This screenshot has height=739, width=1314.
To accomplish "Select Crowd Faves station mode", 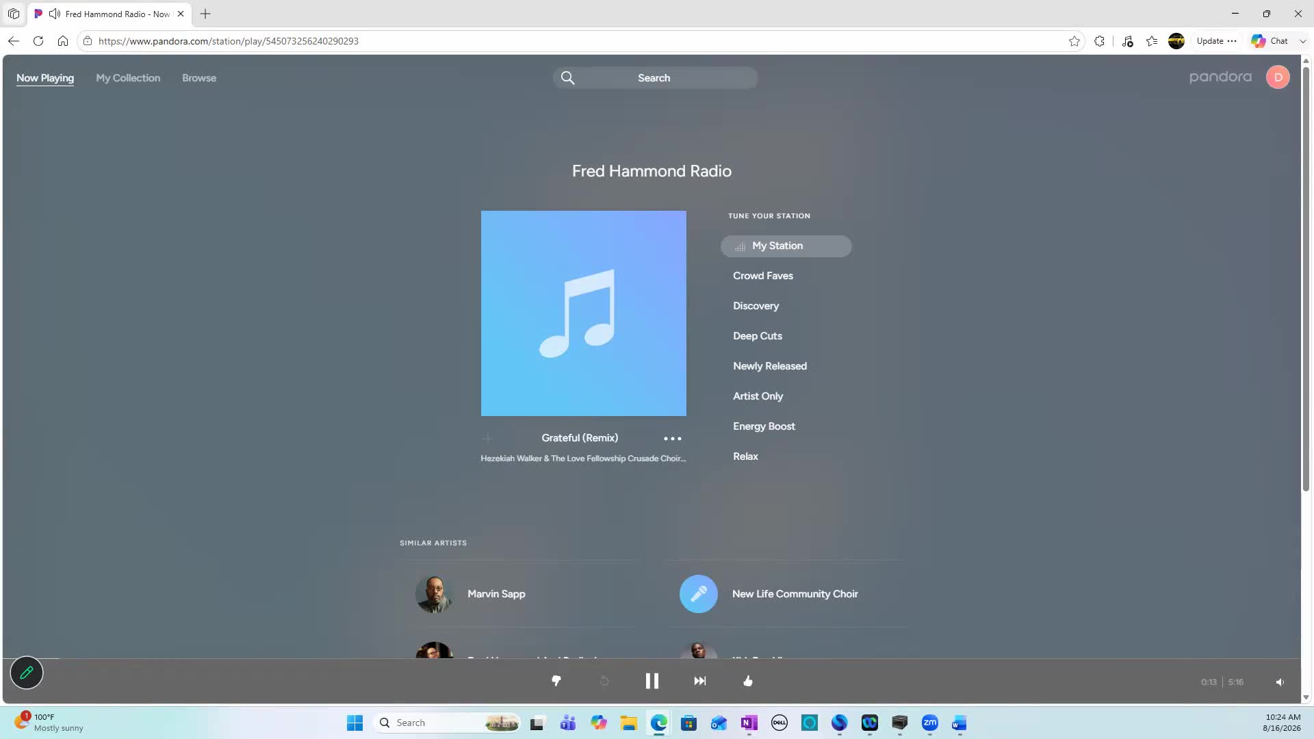I will (x=763, y=276).
